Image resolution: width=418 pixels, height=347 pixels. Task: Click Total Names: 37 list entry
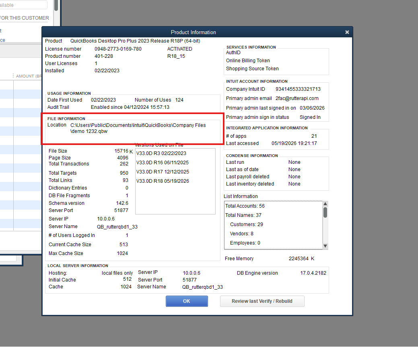243,215
